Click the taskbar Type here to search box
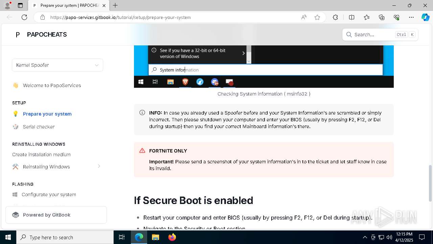The image size is (433, 244). point(65,237)
